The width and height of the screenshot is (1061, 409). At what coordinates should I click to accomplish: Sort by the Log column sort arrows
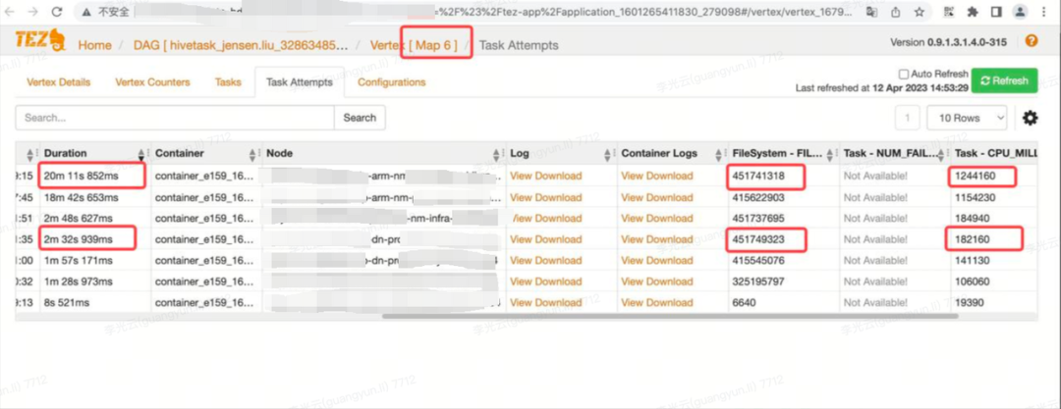point(607,154)
